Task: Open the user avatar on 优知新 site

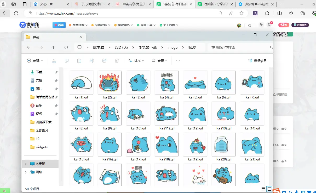Action: click(239, 25)
